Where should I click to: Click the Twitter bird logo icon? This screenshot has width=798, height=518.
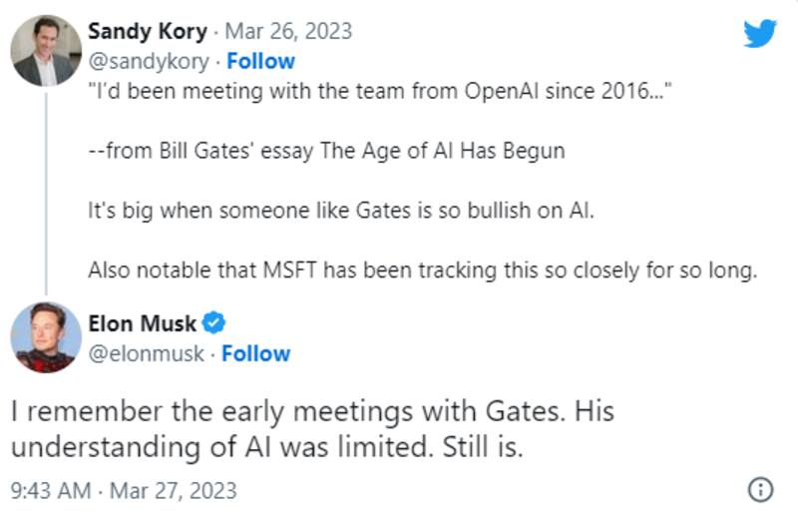tap(760, 33)
